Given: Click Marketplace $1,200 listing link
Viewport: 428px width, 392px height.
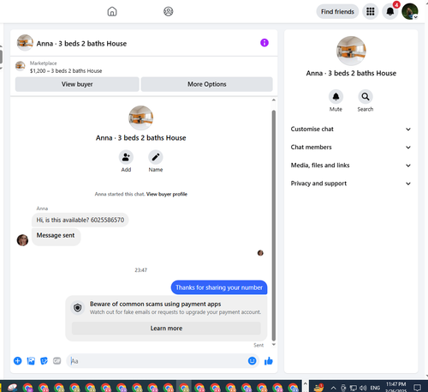Looking at the screenshot, I should (x=66, y=70).
